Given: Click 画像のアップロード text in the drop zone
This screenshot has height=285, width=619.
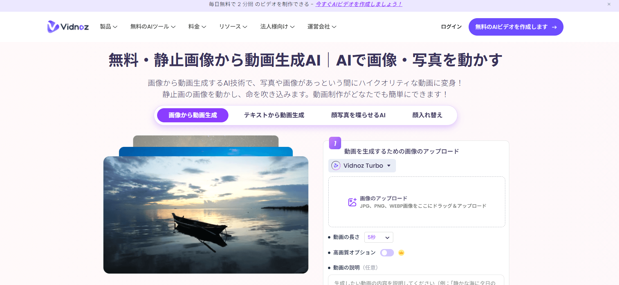Looking at the screenshot, I should click(x=384, y=198).
